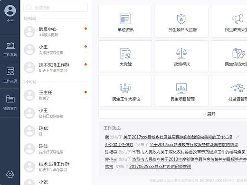Open the 民生政策 megaphone tile
Screen dimensions: 247x185
[229, 22]
